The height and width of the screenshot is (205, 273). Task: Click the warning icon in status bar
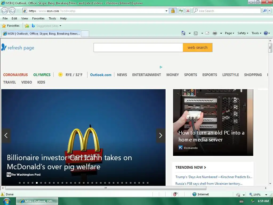pyautogui.click(x=3, y=194)
